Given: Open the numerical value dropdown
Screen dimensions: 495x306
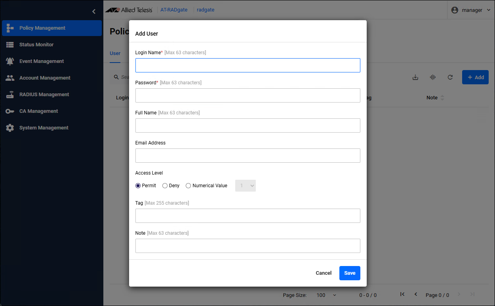Looking at the screenshot, I should 246,186.
